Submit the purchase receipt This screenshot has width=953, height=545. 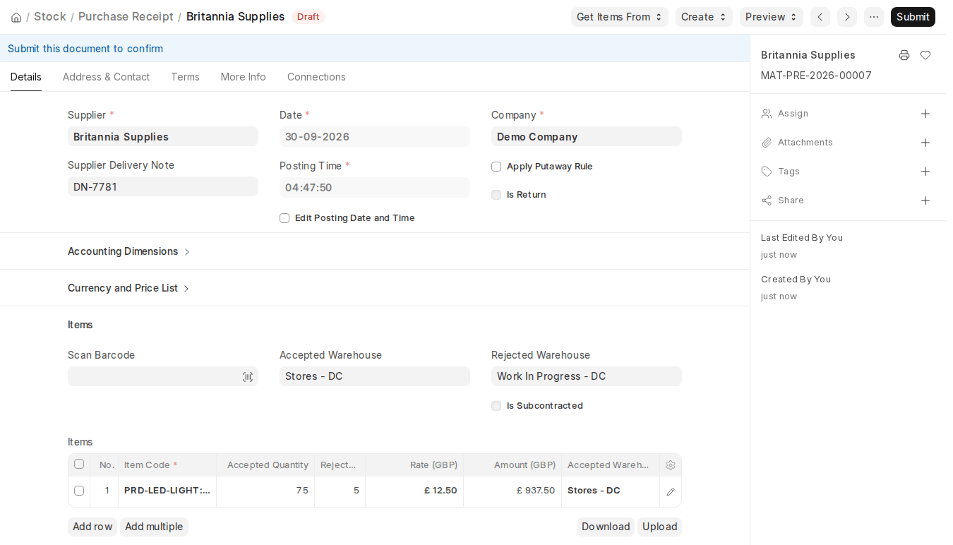point(913,17)
